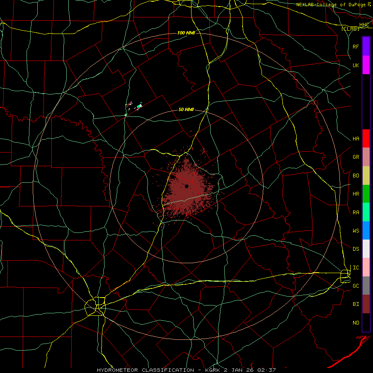The height and width of the screenshot is (373, 373).
Task: Click the black radar site dot
Action: tap(187, 186)
